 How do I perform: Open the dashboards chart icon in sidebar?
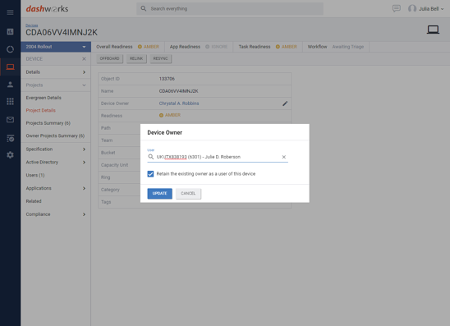point(10,31)
